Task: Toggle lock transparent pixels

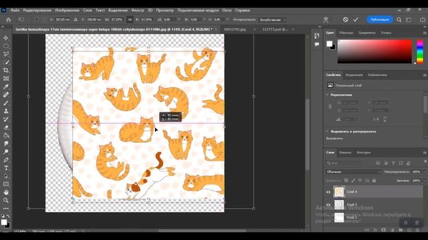Action: click(x=346, y=181)
